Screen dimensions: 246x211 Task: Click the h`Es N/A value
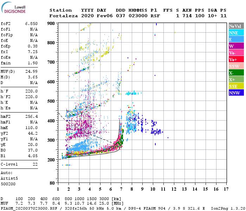pos(34,108)
